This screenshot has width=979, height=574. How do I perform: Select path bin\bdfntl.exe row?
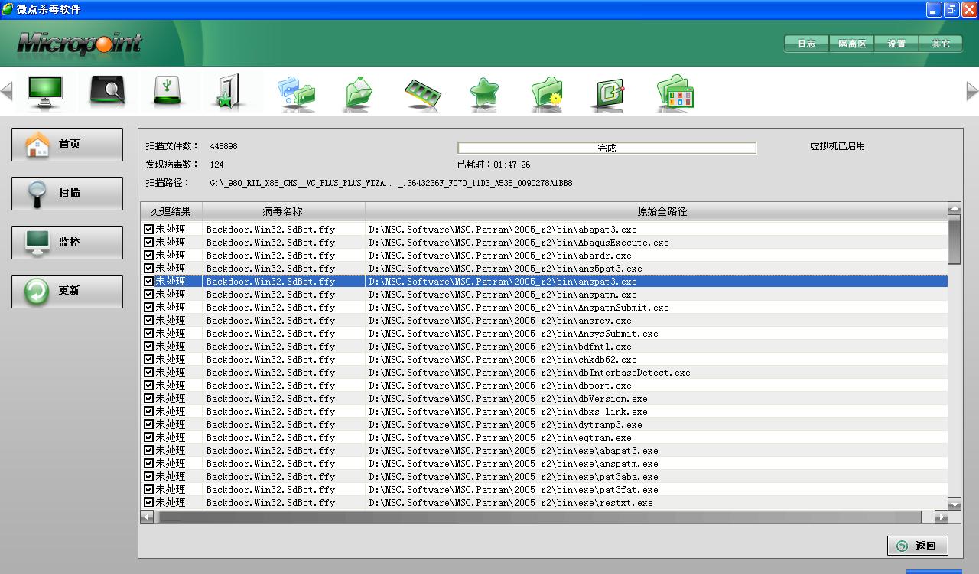tap(544, 346)
